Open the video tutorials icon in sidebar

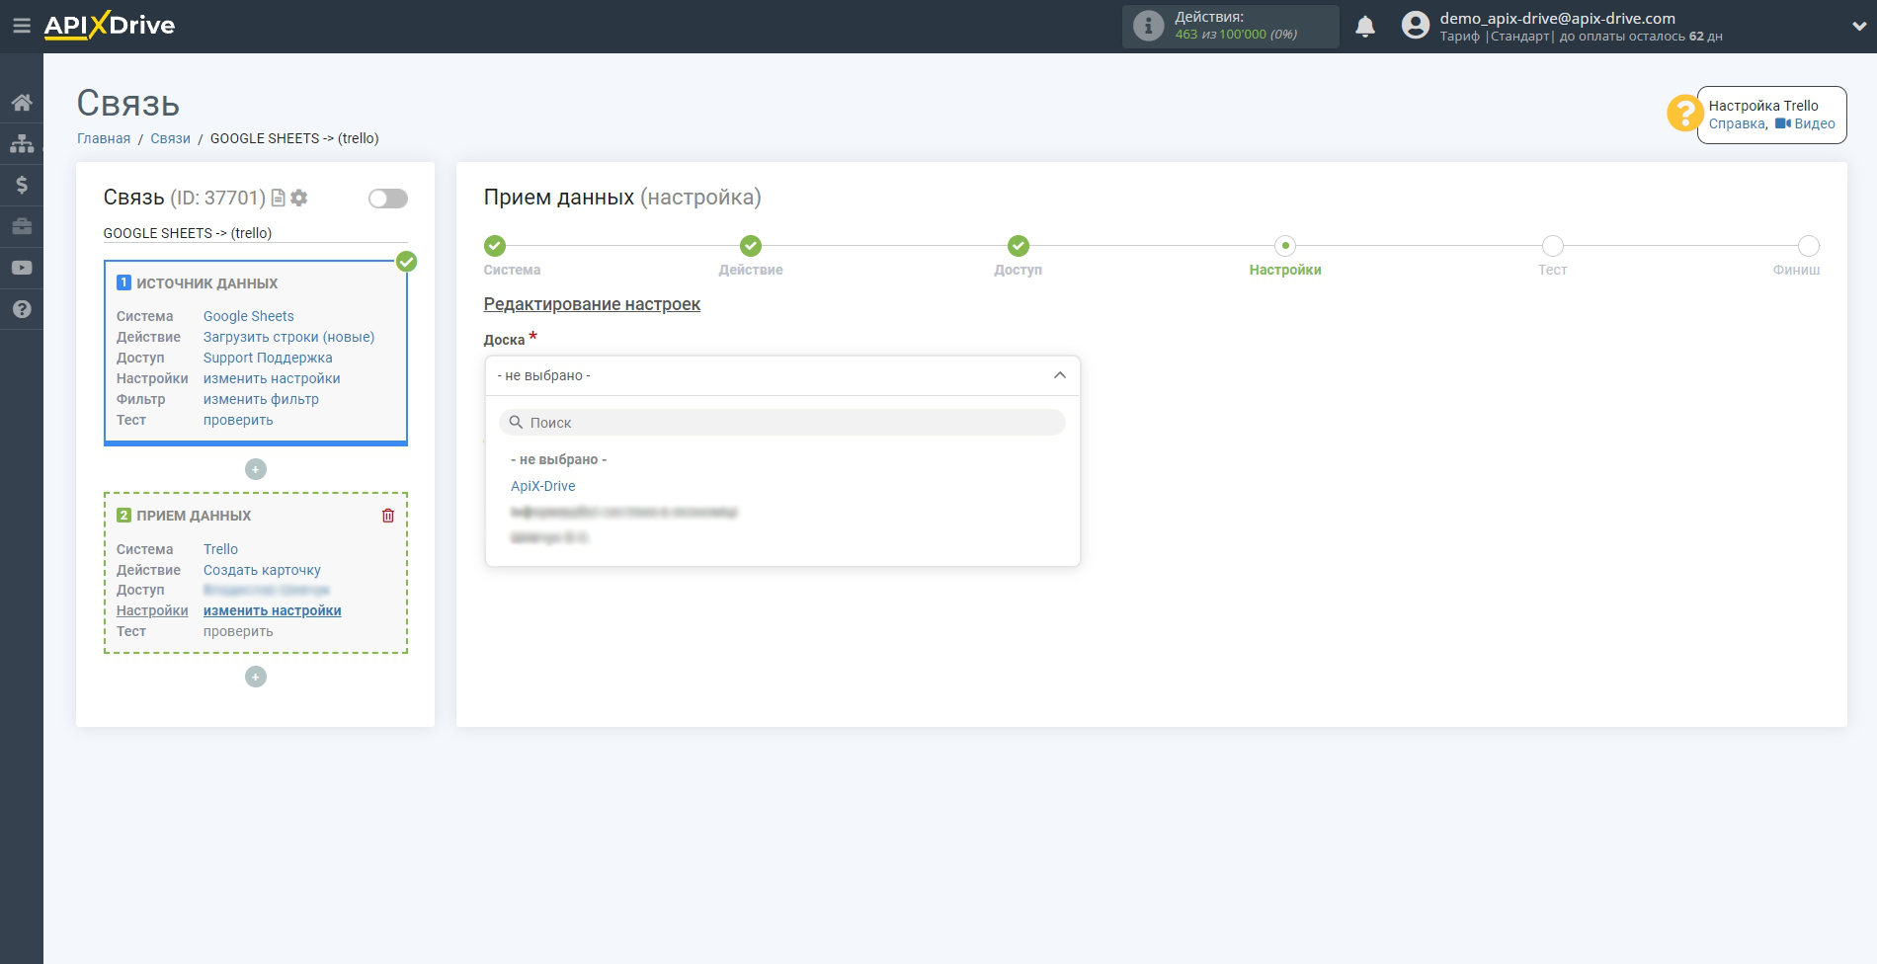[22, 268]
